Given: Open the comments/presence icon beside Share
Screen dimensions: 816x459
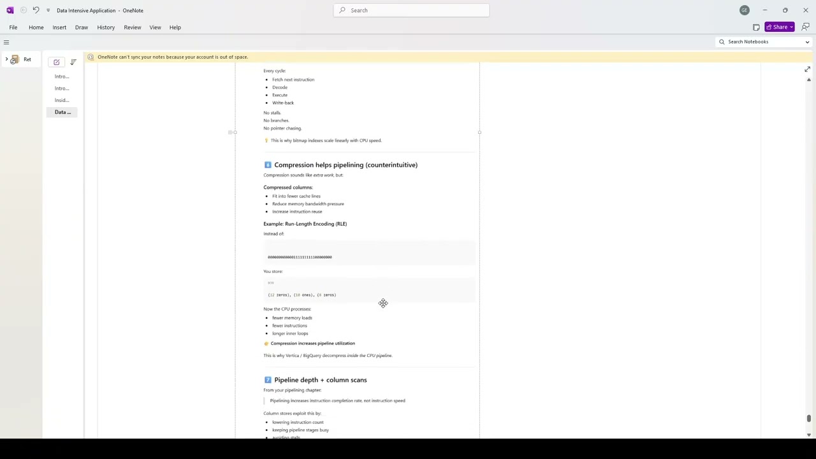Looking at the screenshot, I should pyautogui.click(x=806, y=27).
